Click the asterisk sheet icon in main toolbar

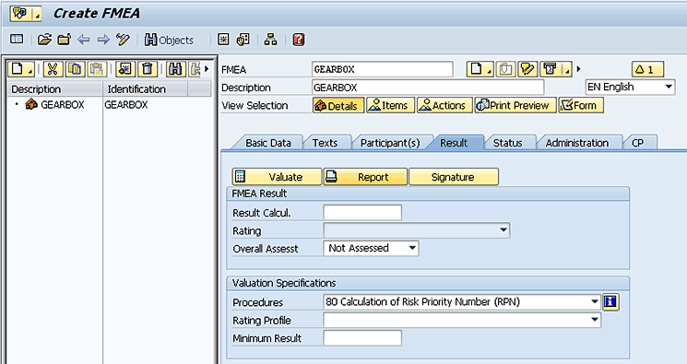pyautogui.click(x=223, y=40)
